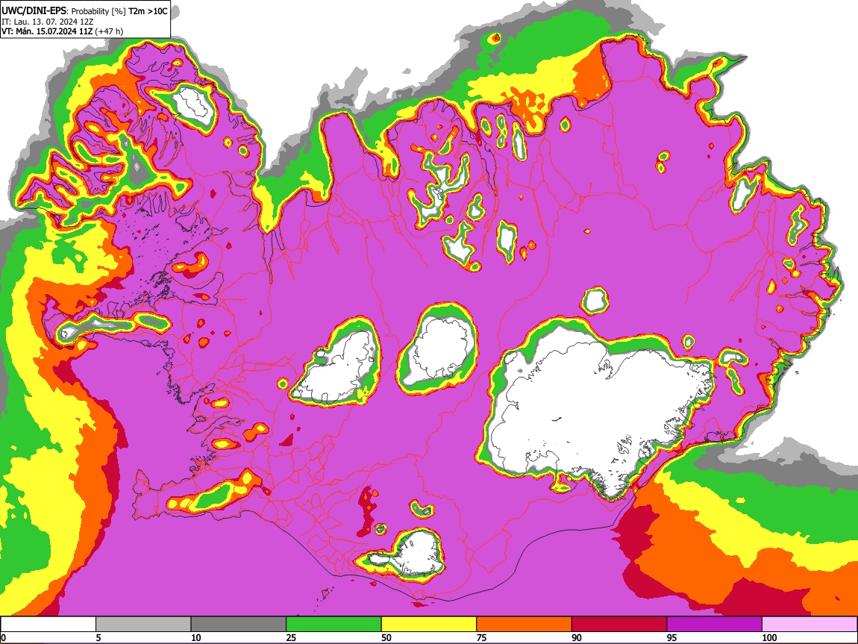Click the '(+47 h)' forecast offset text
Image resolution: width=858 pixels, height=644 pixels.
110,31
